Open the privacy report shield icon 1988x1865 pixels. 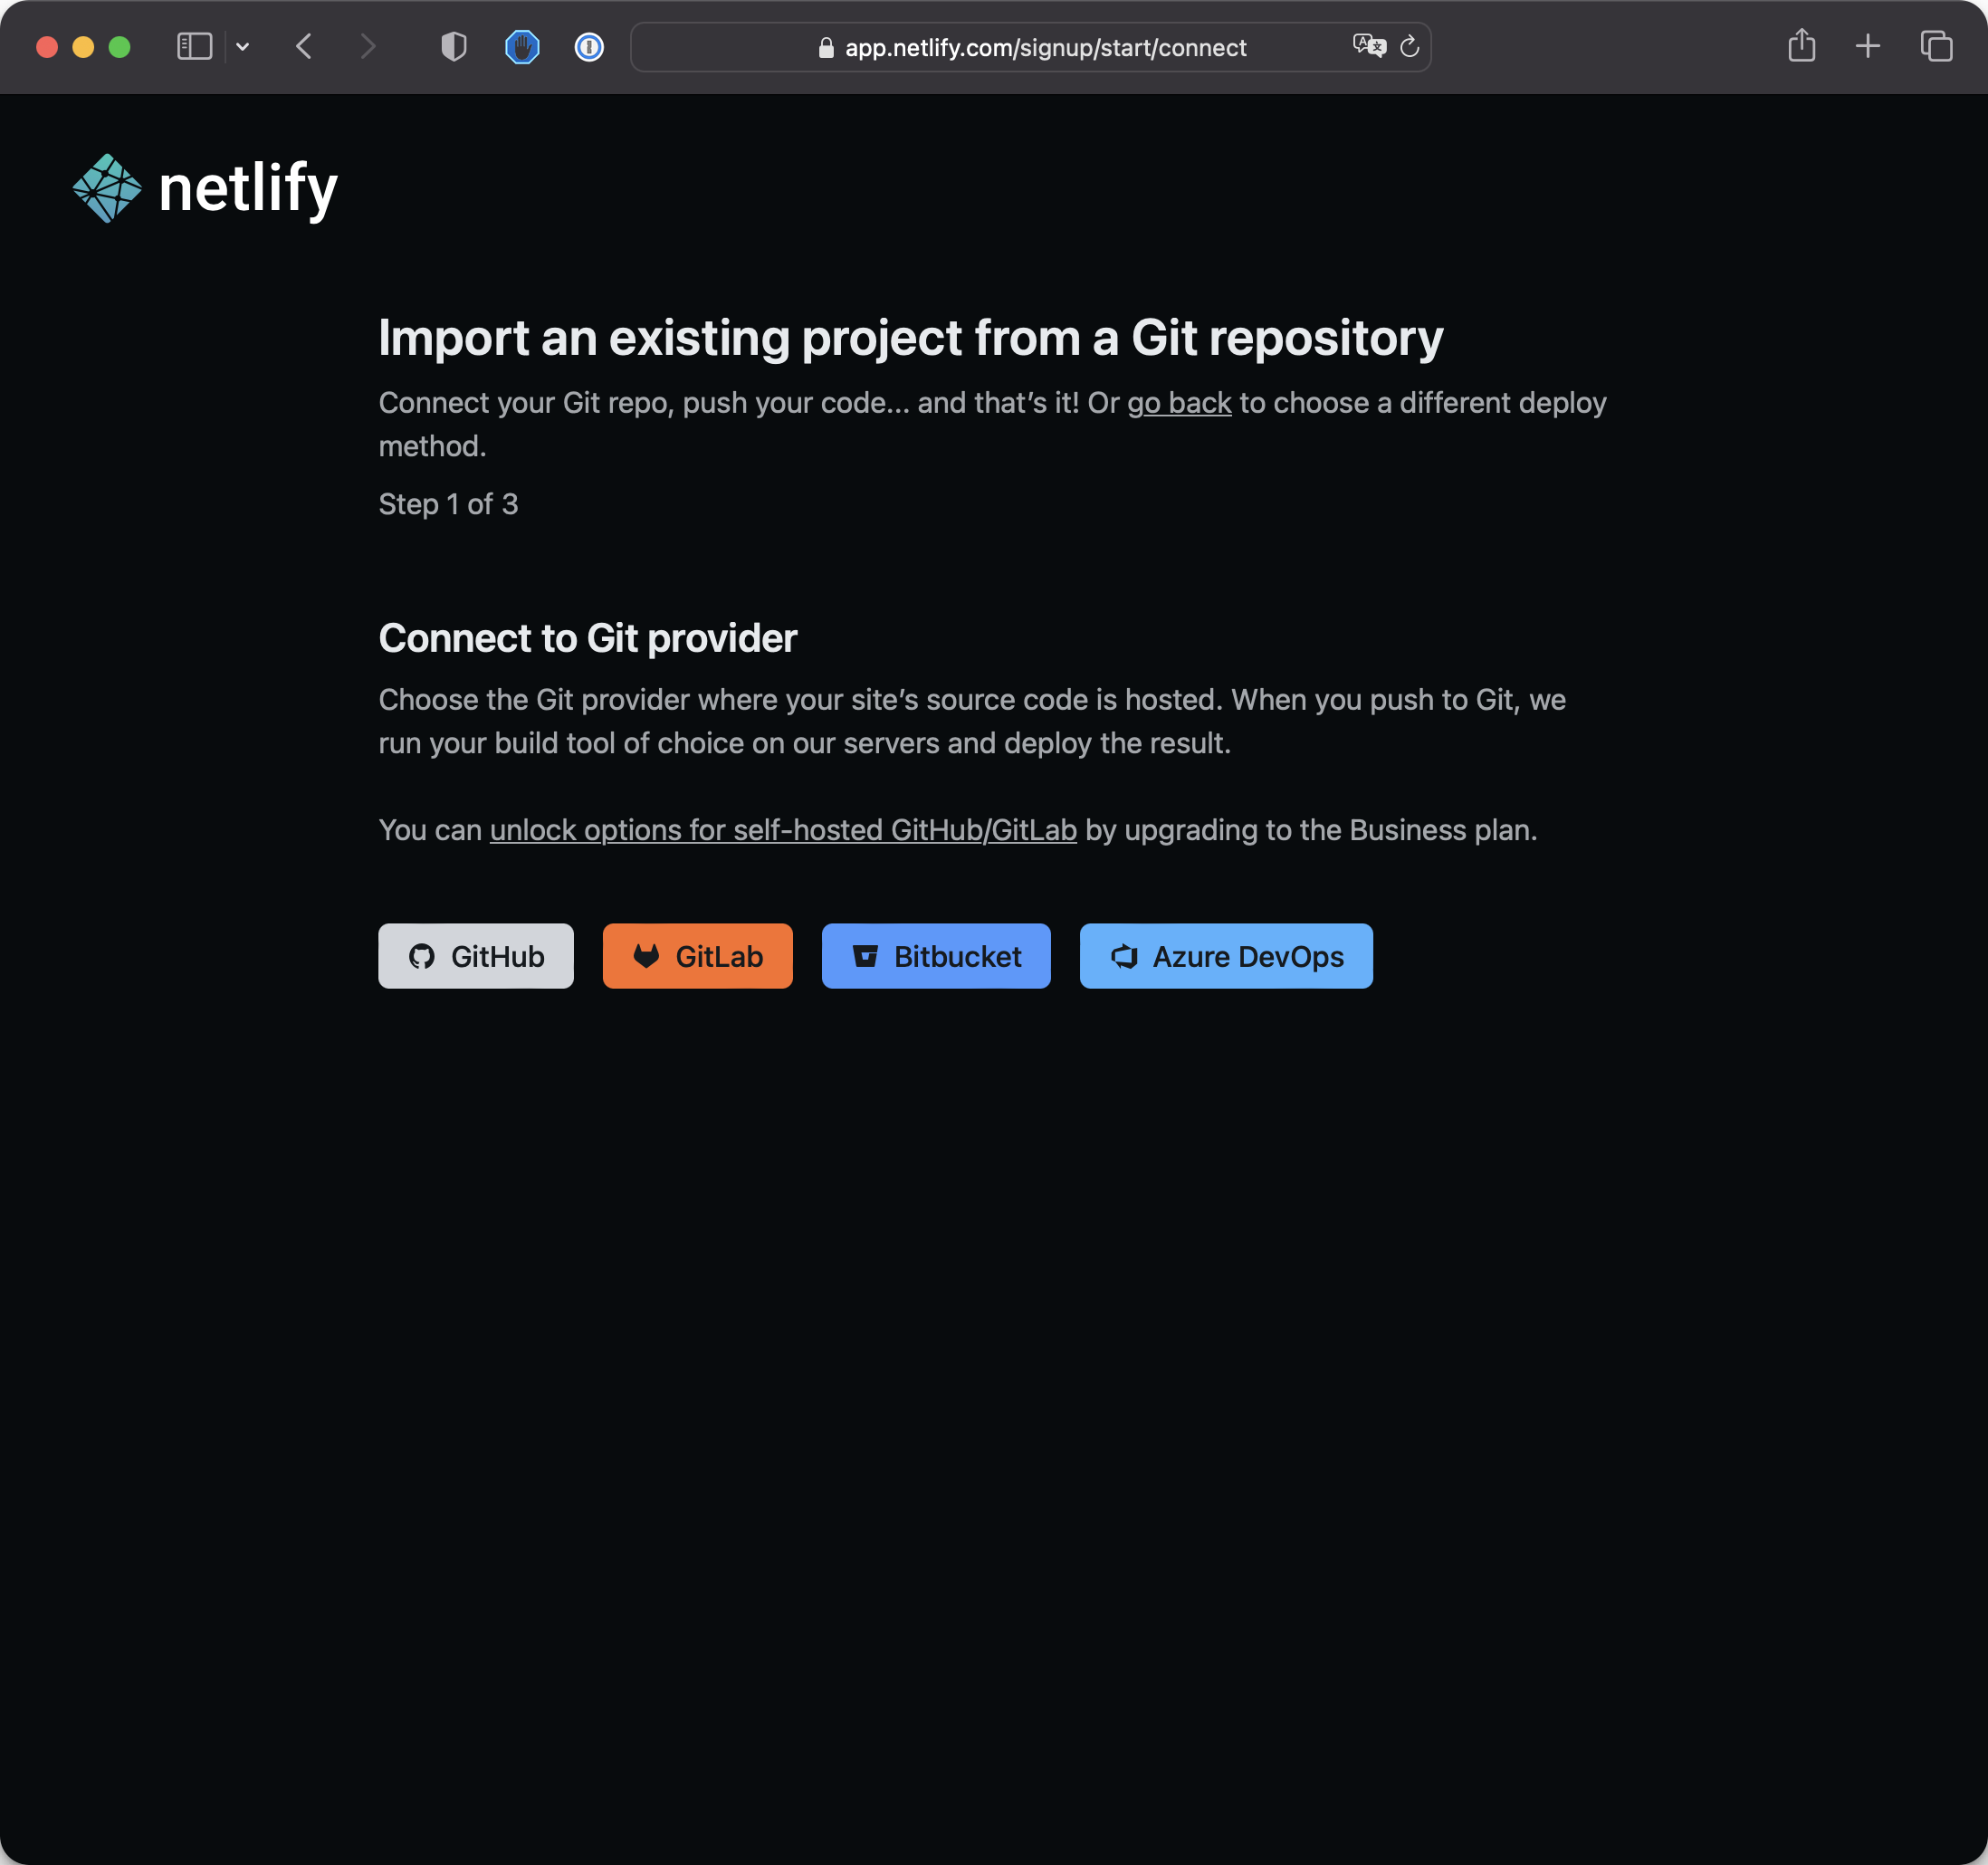pyautogui.click(x=454, y=47)
